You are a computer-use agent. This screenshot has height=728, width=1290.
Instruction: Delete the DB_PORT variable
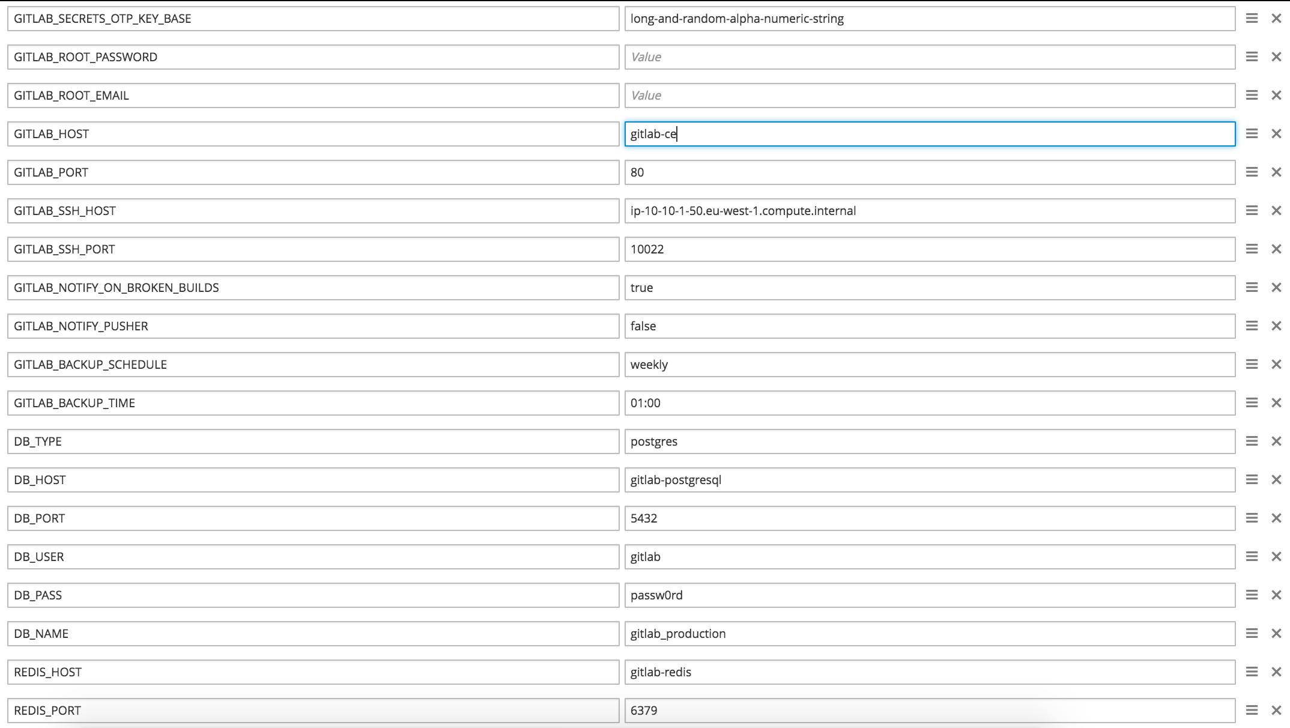tap(1276, 518)
